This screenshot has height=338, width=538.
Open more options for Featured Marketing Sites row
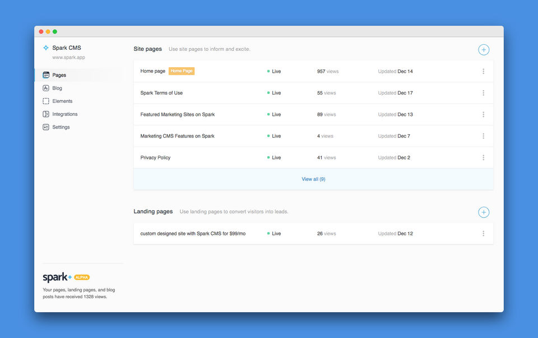pyautogui.click(x=483, y=114)
